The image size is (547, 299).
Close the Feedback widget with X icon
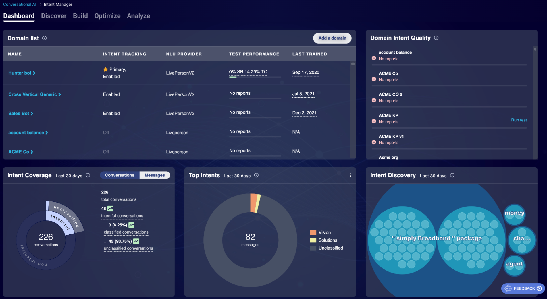(539, 288)
